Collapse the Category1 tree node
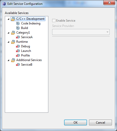117x131 pixels. (8, 33)
